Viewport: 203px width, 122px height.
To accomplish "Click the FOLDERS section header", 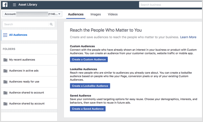I will point(9,49).
